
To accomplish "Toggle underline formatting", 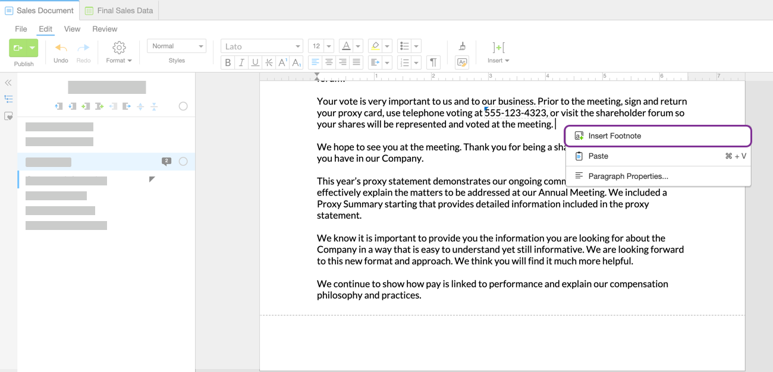I will click(x=256, y=62).
